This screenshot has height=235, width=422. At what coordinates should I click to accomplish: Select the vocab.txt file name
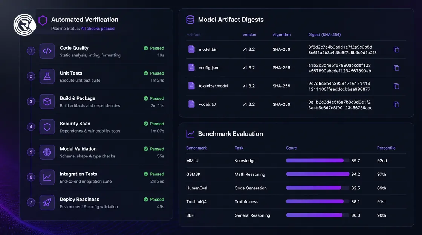(x=208, y=104)
